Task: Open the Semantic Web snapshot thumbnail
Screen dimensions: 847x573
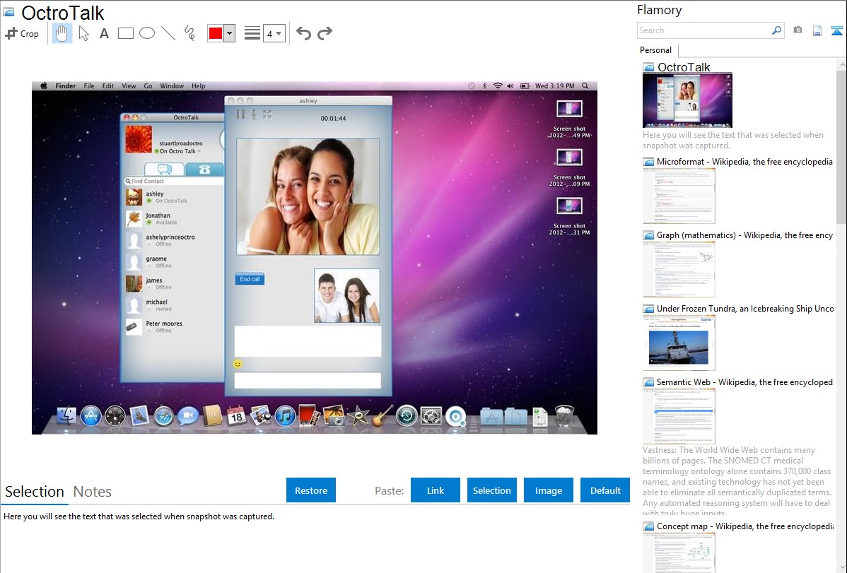Action: (679, 416)
